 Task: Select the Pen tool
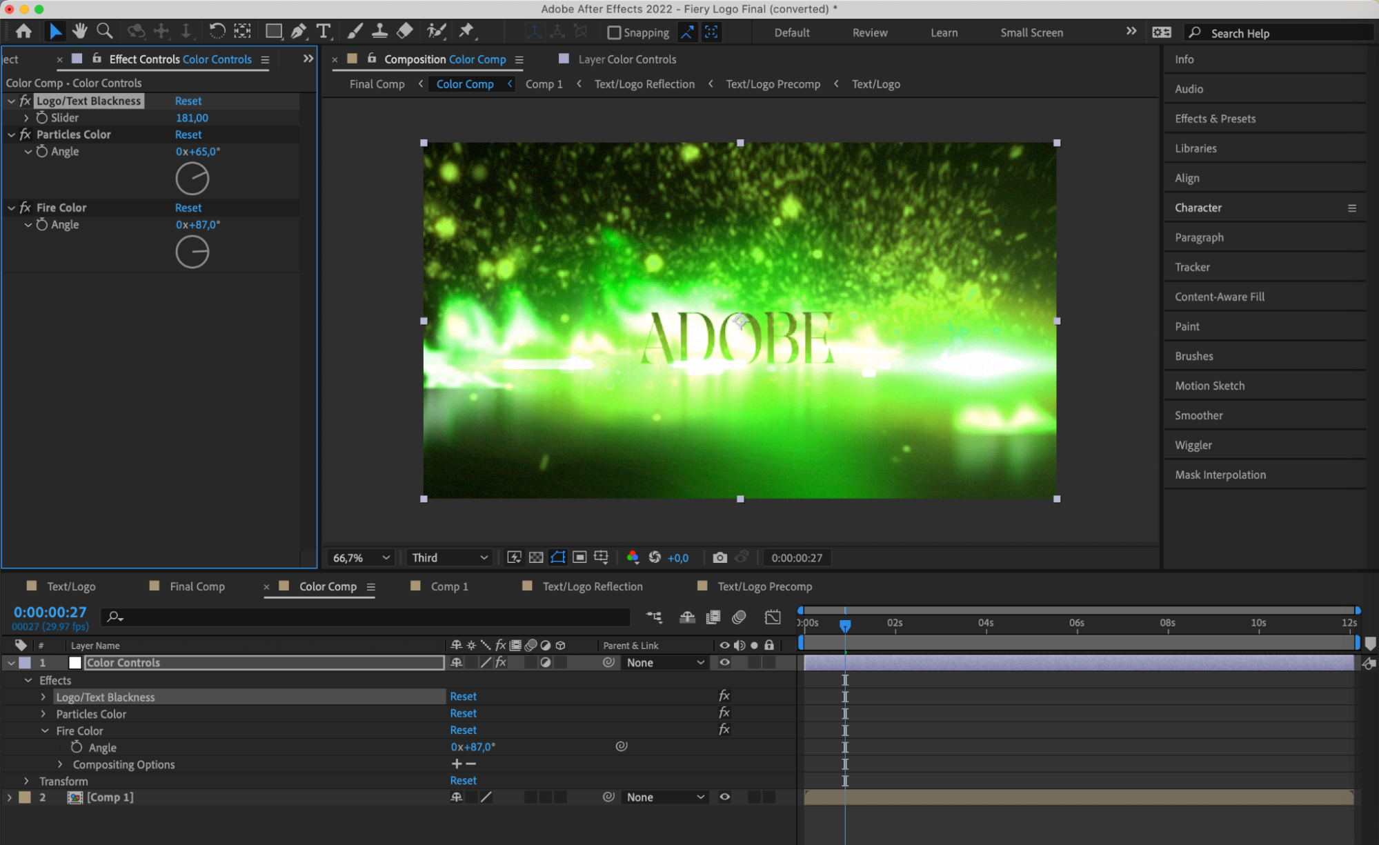click(x=299, y=32)
